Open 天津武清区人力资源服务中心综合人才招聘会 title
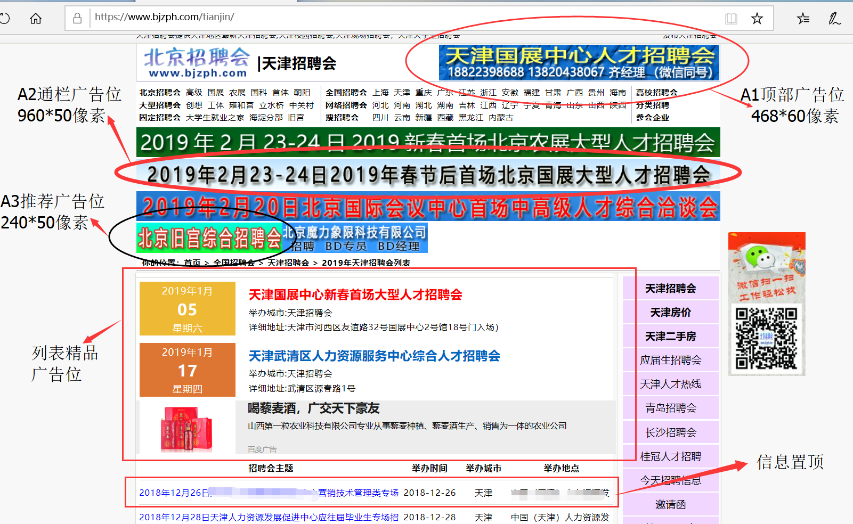This screenshot has width=853, height=524. point(374,356)
